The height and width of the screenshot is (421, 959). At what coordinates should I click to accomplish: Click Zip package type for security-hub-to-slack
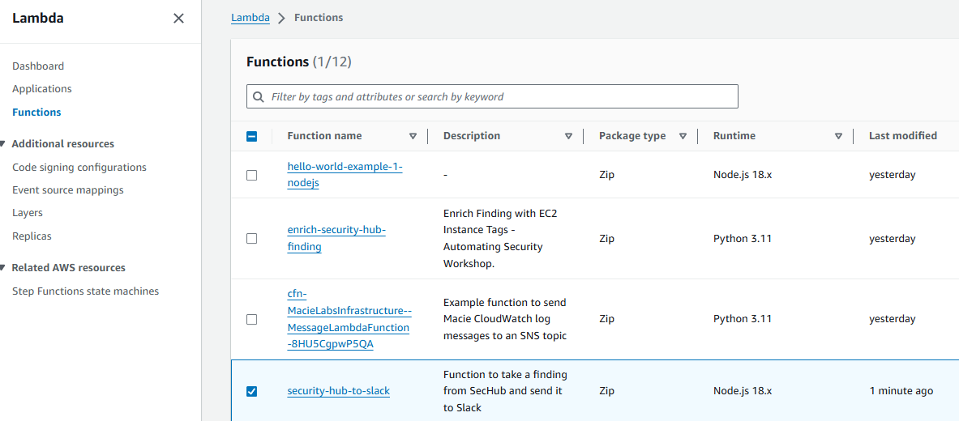pyautogui.click(x=606, y=391)
